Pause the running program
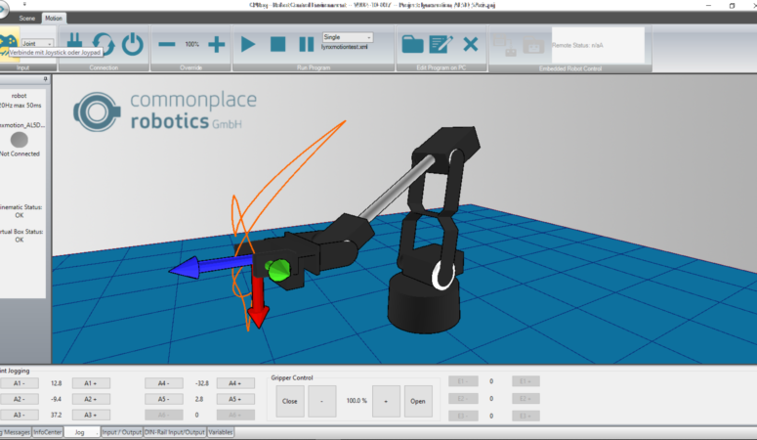The image size is (757, 440). [307, 44]
